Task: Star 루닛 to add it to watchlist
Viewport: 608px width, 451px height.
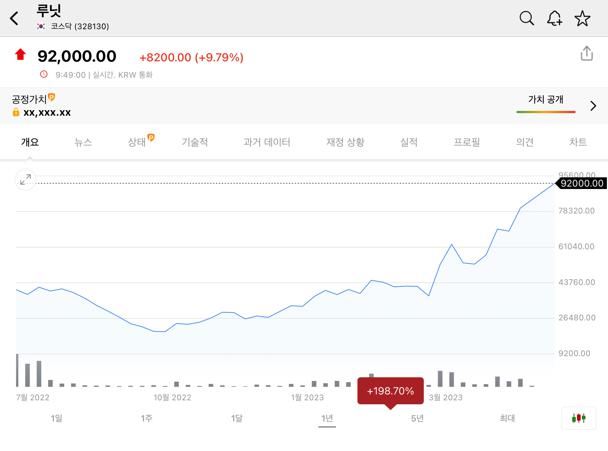Action: tap(582, 18)
